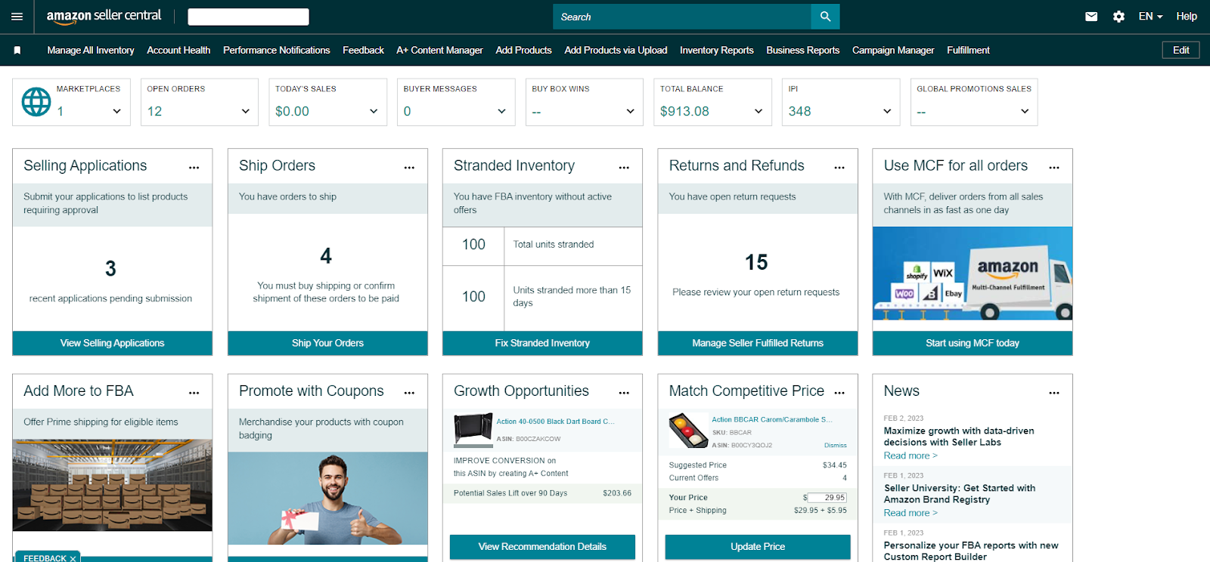Expand the Buyer Messages dropdown
This screenshot has height=562, width=1210.
pos(501,111)
